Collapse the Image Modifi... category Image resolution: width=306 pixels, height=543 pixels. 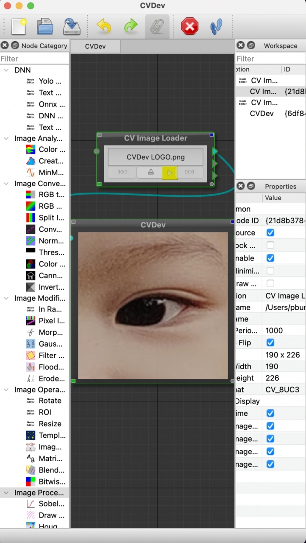point(6,298)
